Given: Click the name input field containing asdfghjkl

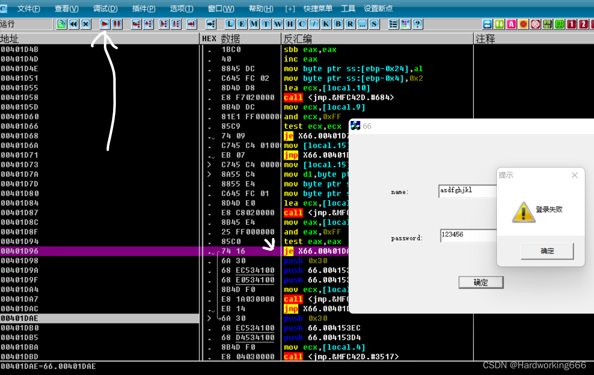Looking at the screenshot, I should pos(468,191).
